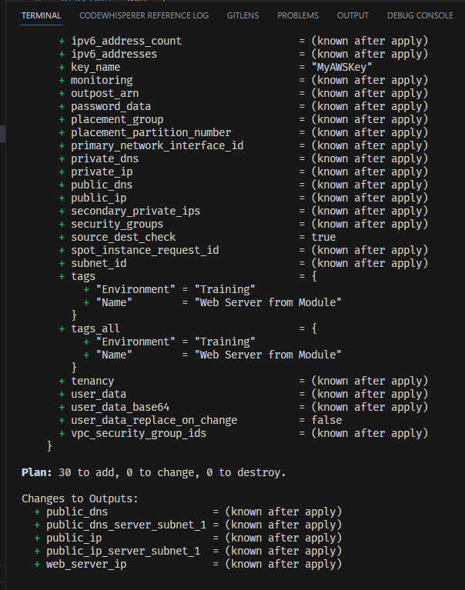Click the vpc_security_group_ids attribute name

tap(139, 433)
